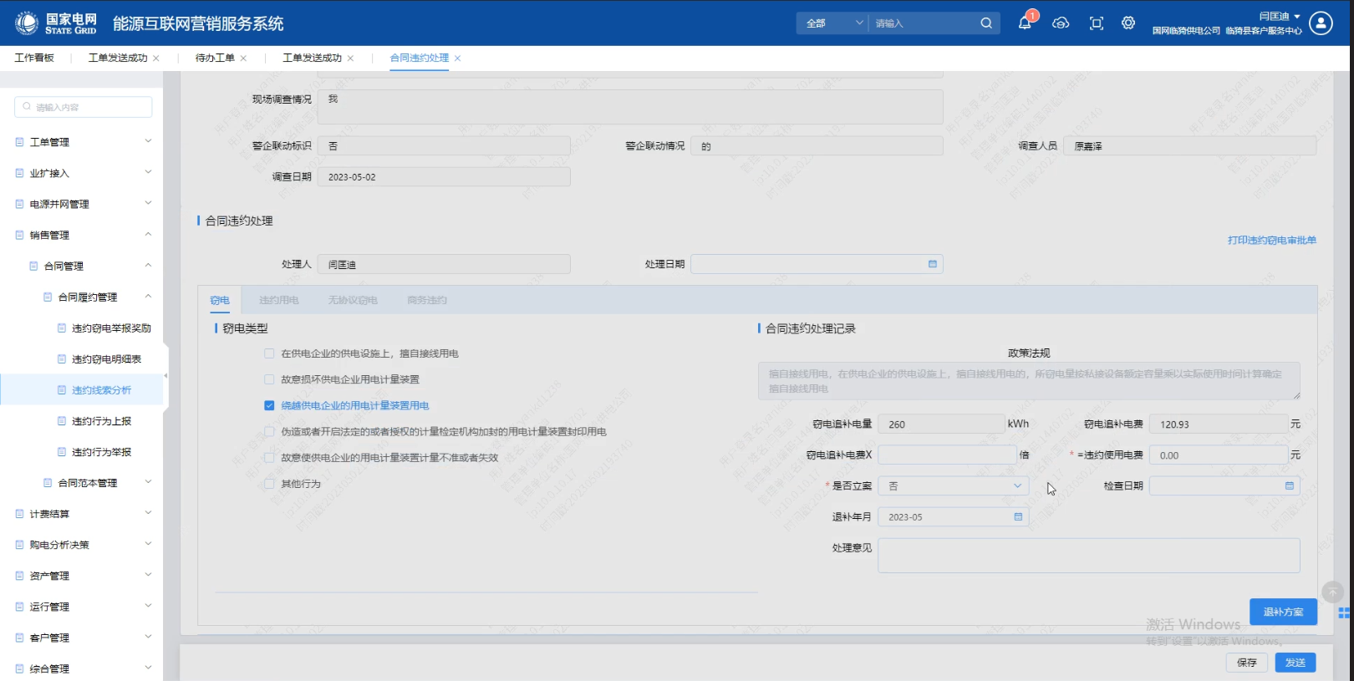The image size is (1354, 681).
Task: Uncheck 绕越供电企业的用电计量装置用电 checkbox
Action: 269,405
